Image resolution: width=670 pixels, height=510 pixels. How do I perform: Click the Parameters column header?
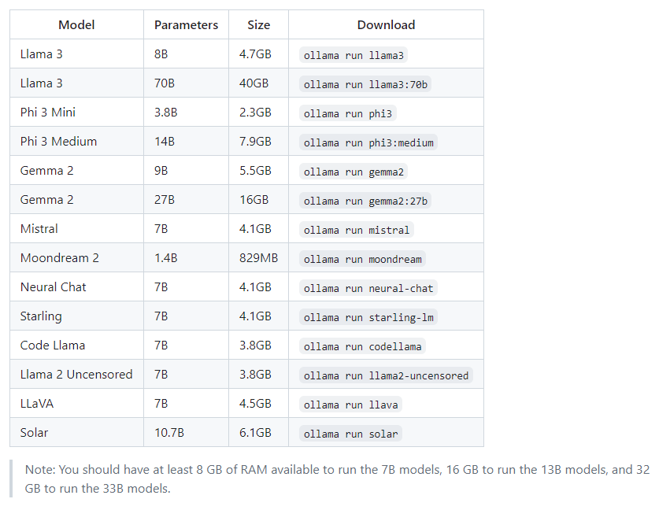pyautogui.click(x=186, y=24)
